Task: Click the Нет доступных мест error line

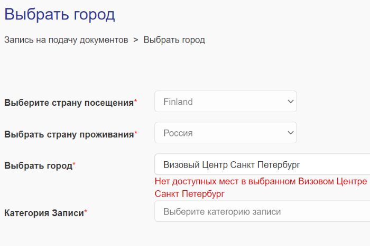Action: 261,181
